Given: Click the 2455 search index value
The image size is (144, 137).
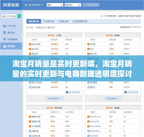Looking at the screenshot, I should coord(111,44).
